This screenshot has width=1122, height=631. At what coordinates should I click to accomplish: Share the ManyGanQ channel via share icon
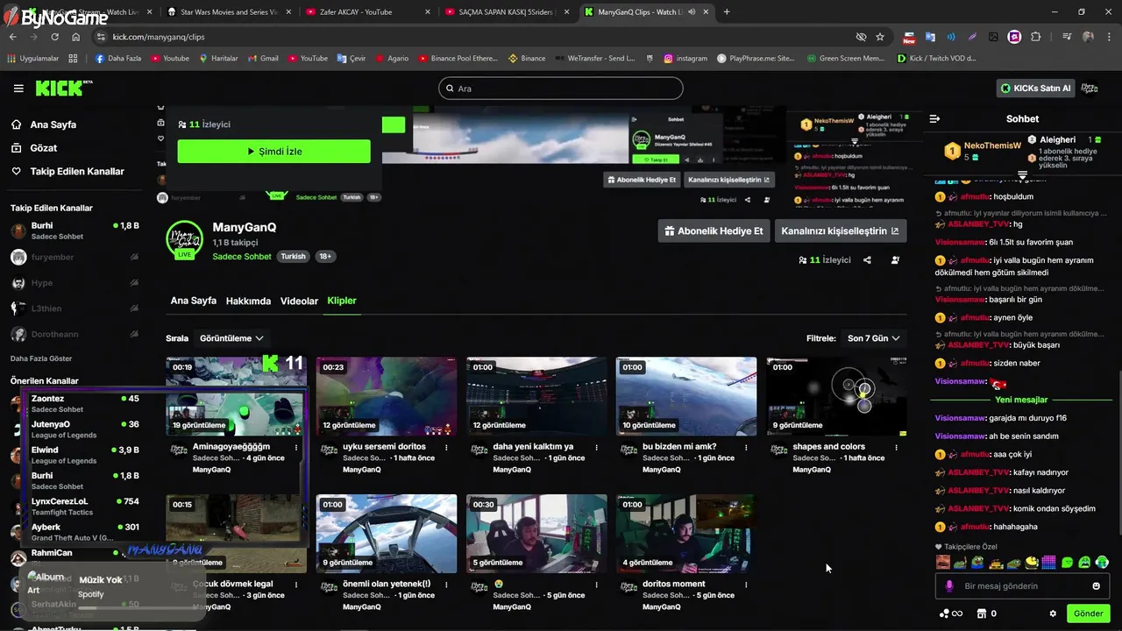coord(867,260)
